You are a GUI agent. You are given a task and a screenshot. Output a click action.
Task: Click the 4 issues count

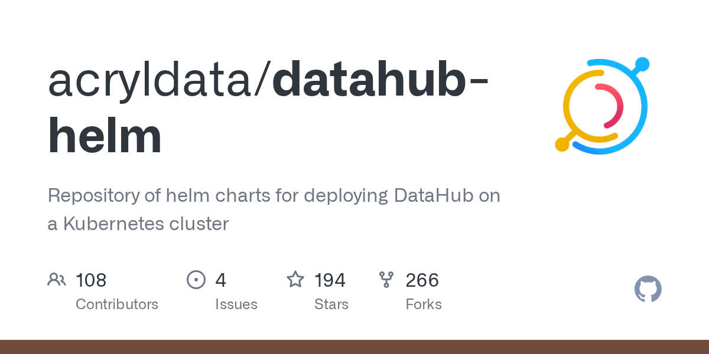[220, 280]
